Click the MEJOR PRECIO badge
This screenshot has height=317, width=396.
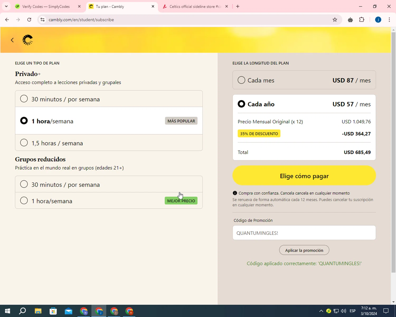181,201
